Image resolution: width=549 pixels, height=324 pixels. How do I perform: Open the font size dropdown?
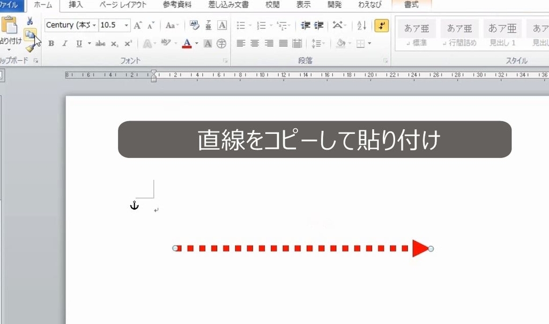click(125, 25)
